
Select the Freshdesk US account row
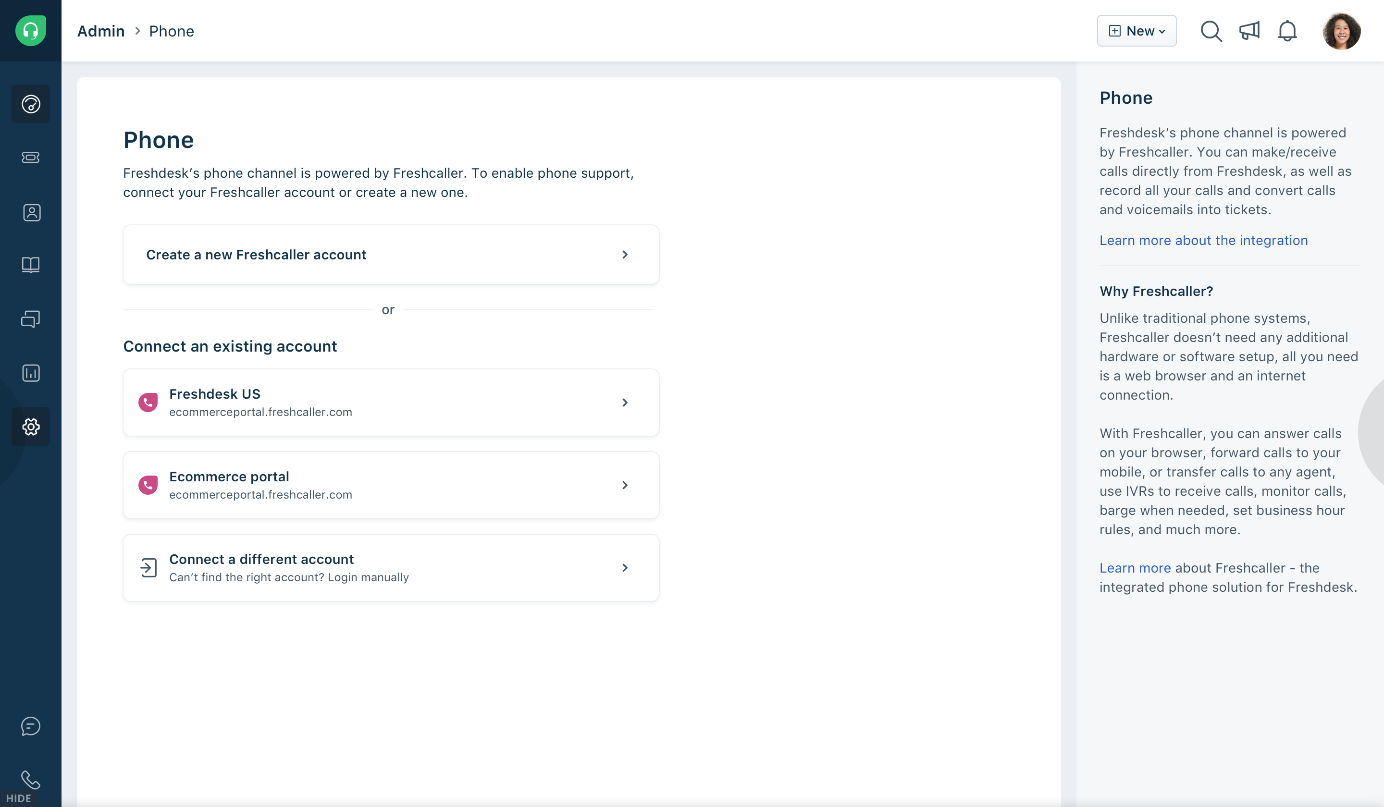click(x=391, y=403)
